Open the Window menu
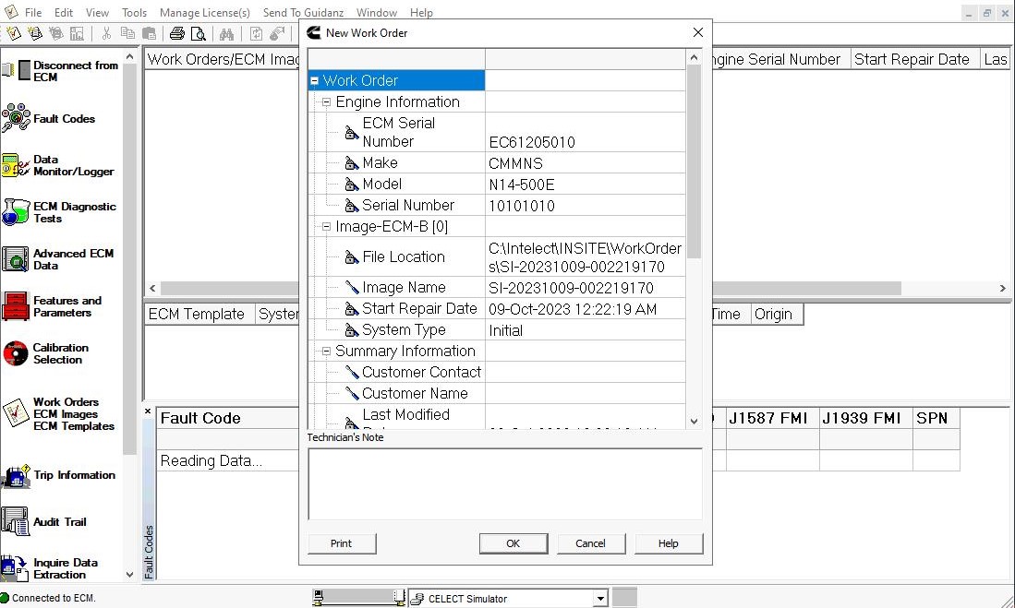1015x608 pixels. 377,12
